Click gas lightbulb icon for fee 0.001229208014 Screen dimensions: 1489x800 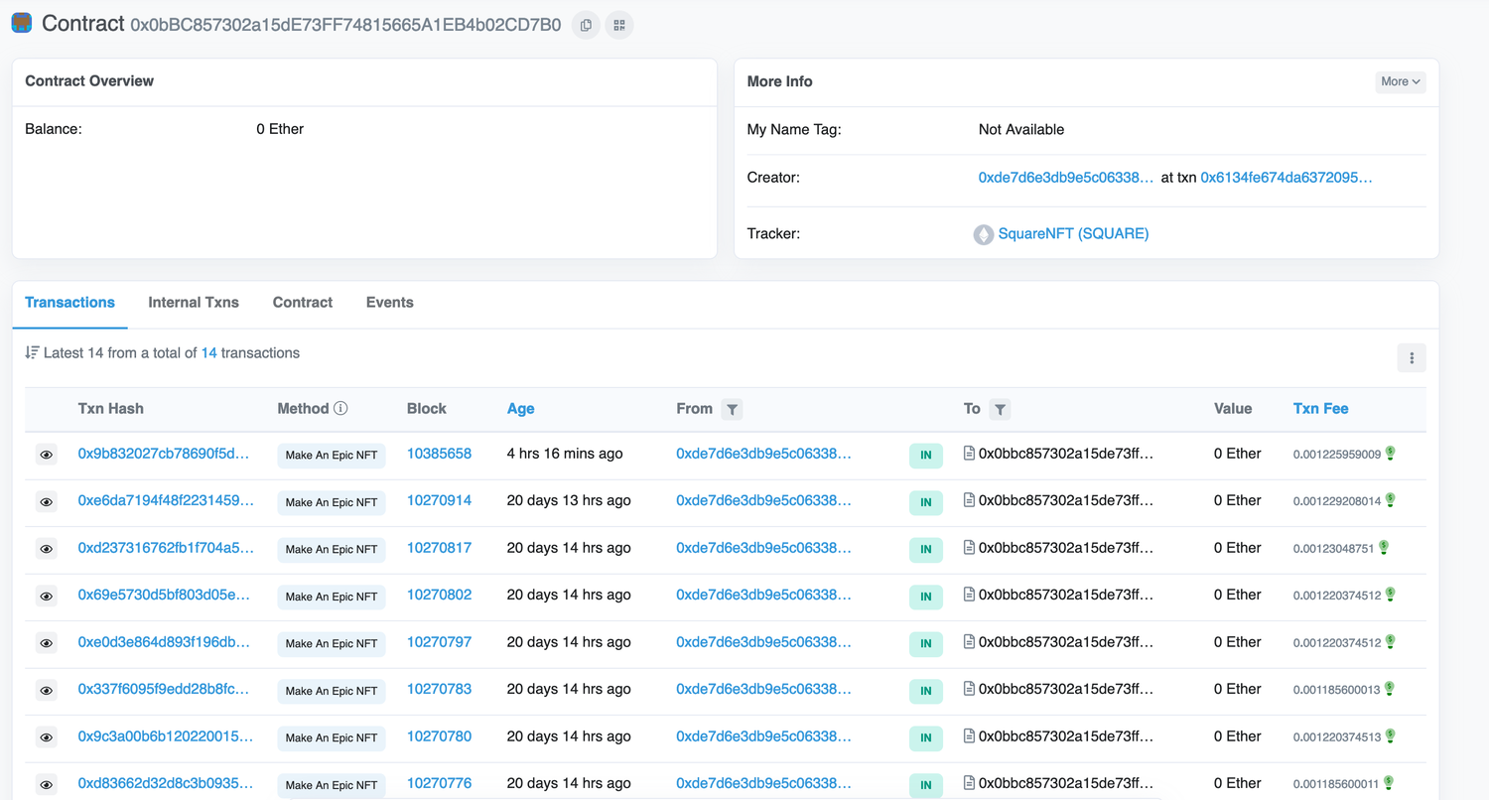click(x=1391, y=500)
